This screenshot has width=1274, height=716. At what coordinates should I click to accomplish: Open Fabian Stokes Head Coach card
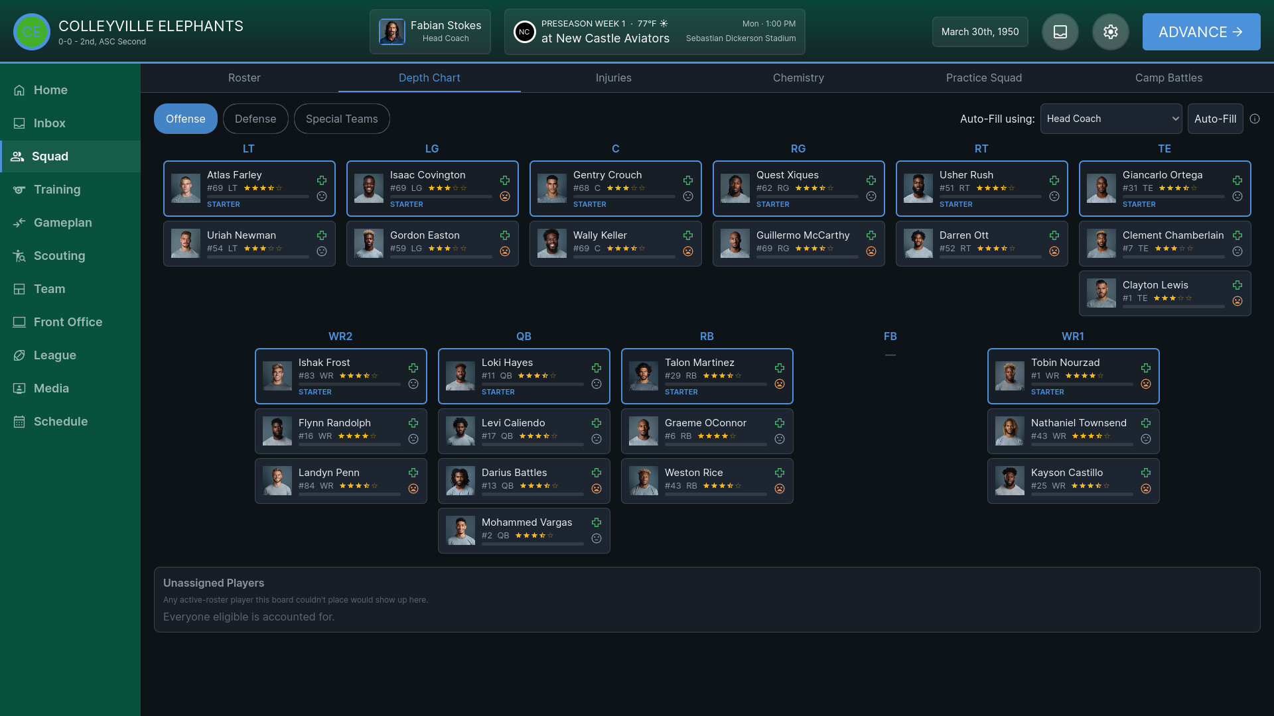(430, 32)
